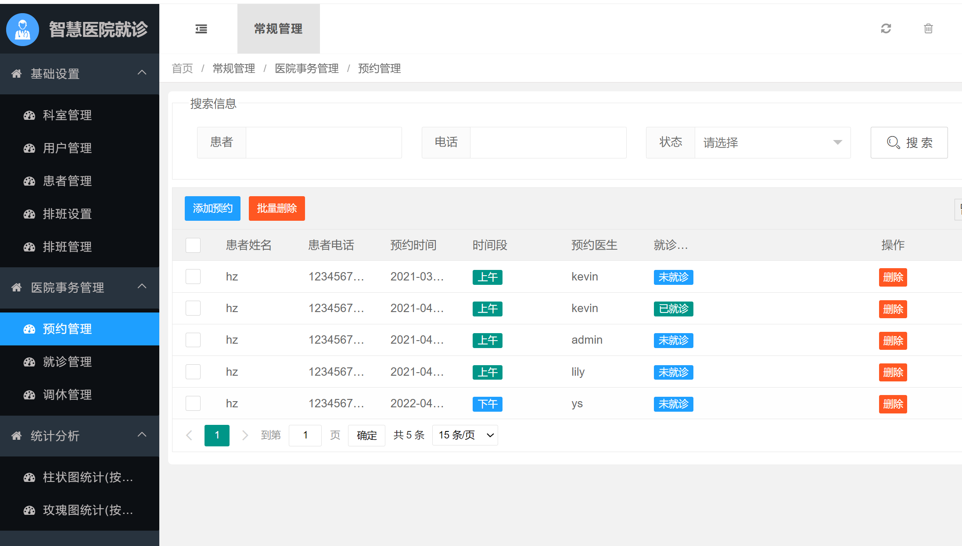Click the icon beside 用户管理
This screenshot has width=962, height=546.
29,148
